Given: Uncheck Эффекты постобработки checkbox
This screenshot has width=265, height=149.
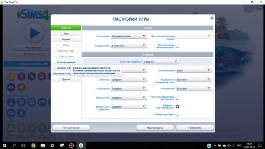Looking at the screenshot, I should pos(177,106).
